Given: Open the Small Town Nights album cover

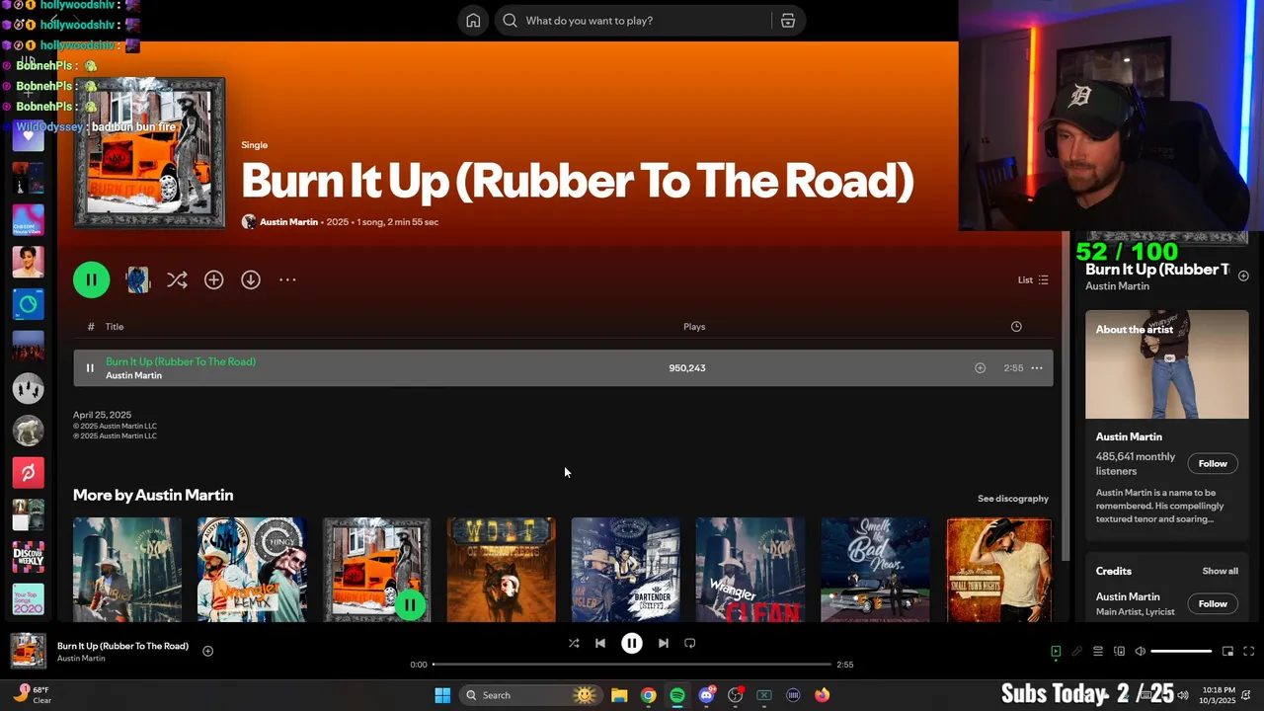Looking at the screenshot, I should point(998,570).
